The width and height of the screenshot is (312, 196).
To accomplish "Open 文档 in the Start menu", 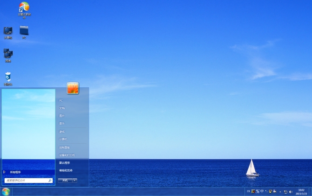I will pyautogui.click(x=62, y=108).
